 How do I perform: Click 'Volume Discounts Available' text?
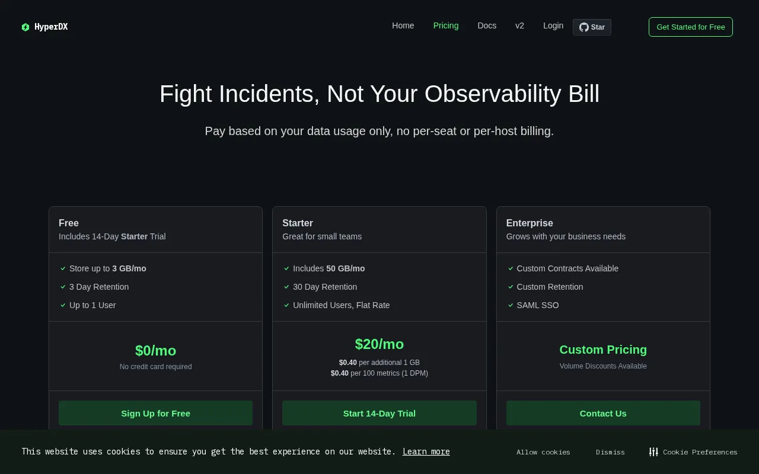pos(603,366)
